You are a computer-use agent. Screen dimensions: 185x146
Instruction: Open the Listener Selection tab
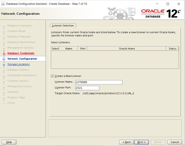point(63,25)
